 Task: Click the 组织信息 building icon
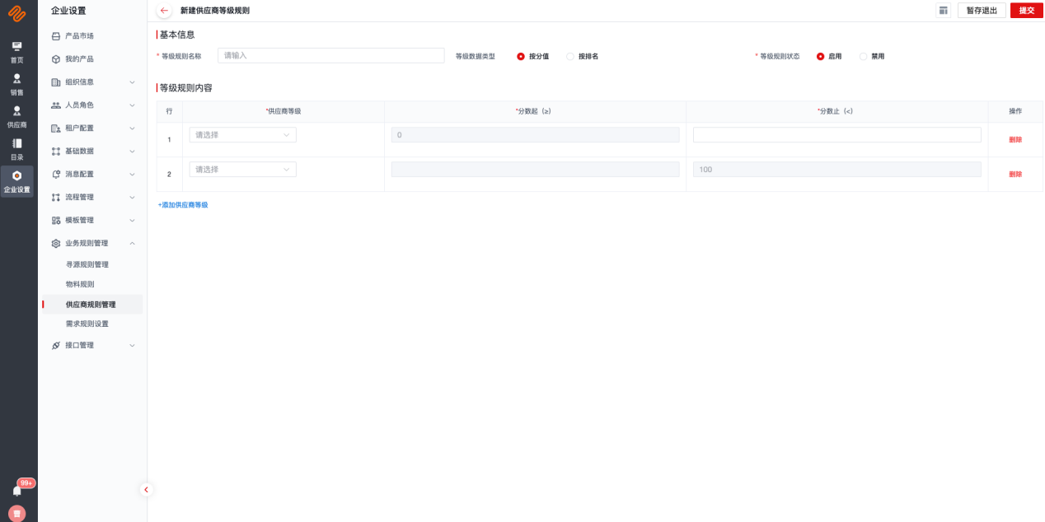[x=56, y=82]
